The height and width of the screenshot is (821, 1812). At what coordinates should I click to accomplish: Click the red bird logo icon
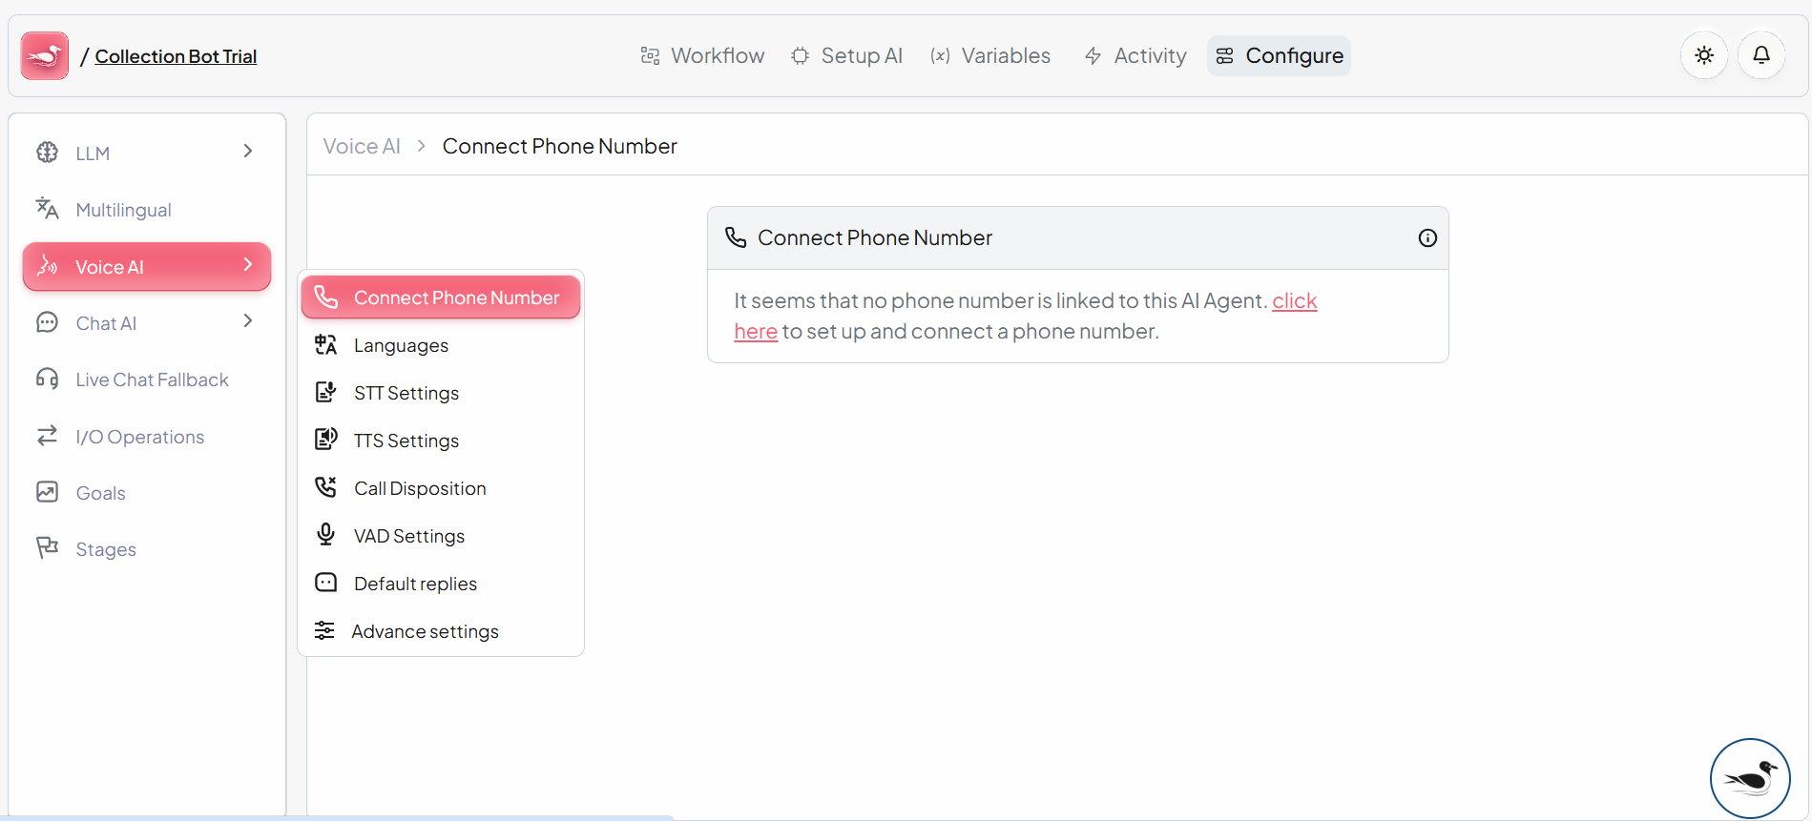pyautogui.click(x=45, y=56)
